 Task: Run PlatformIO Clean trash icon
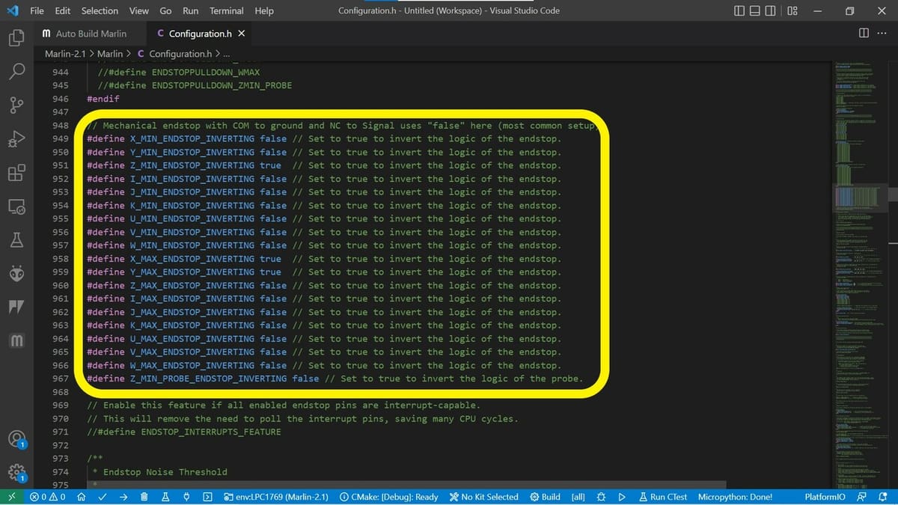144,497
